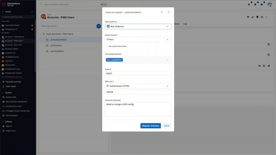Screen dimensions: 276x155
Task: Click the GL_LocalAdmin tag
Action: tap(114, 60)
